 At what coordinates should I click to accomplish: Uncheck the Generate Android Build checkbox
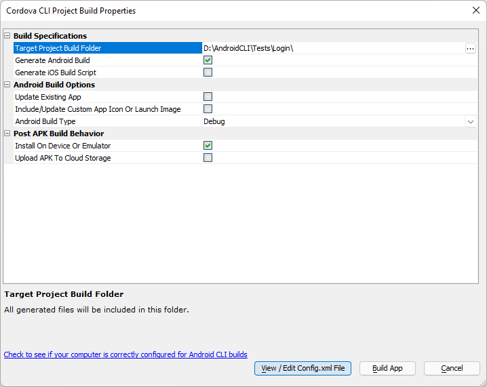[208, 60]
